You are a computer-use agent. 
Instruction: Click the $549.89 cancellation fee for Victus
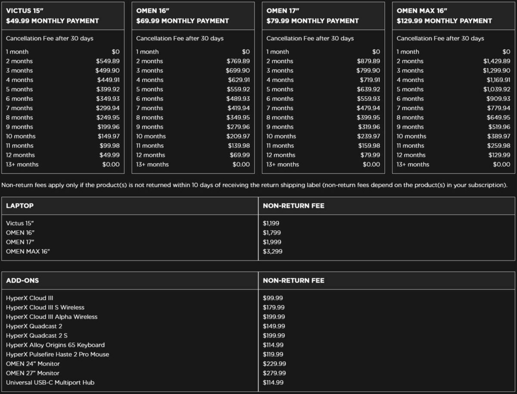(x=108, y=61)
